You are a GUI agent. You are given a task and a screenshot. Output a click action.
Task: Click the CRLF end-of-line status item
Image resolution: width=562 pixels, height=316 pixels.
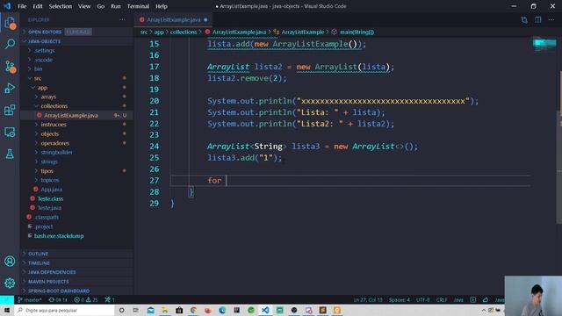pyautogui.click(x=442, y=299)
